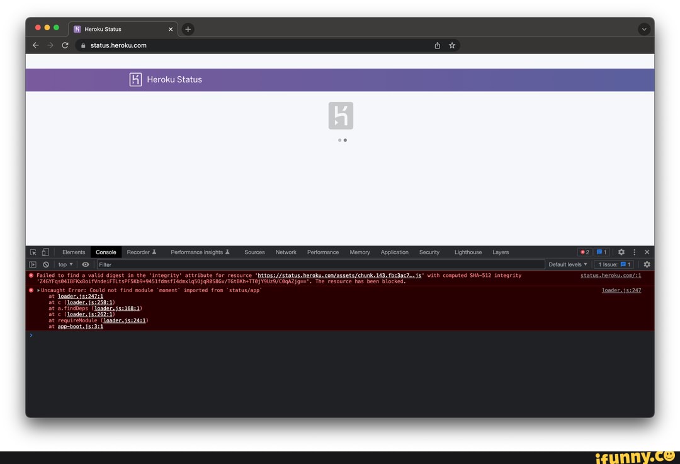Open the issues counter badge
This screenshot has height=464, width=680.
601,252
